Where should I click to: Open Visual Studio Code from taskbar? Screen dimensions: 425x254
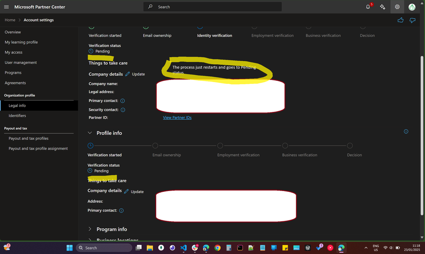[x=183, y=248]
